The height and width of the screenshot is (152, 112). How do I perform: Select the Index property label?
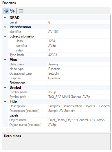(19, 50)
